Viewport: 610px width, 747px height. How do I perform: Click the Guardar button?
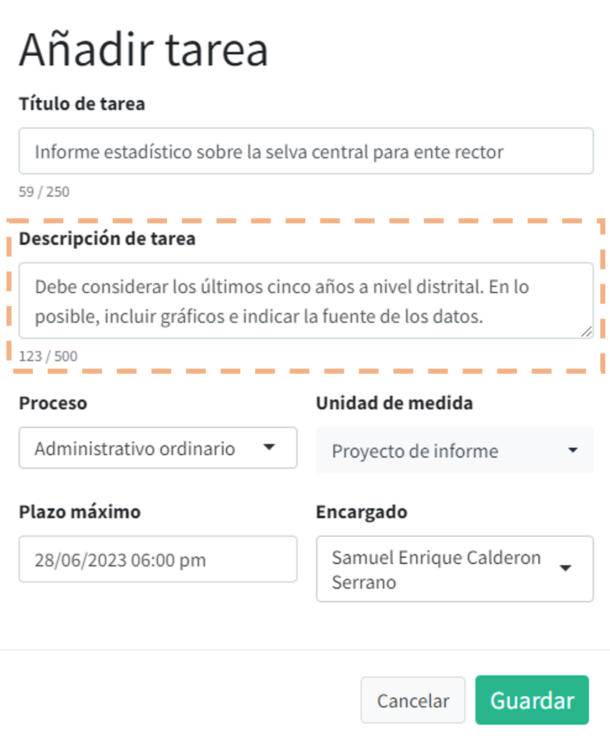point(532,700)
